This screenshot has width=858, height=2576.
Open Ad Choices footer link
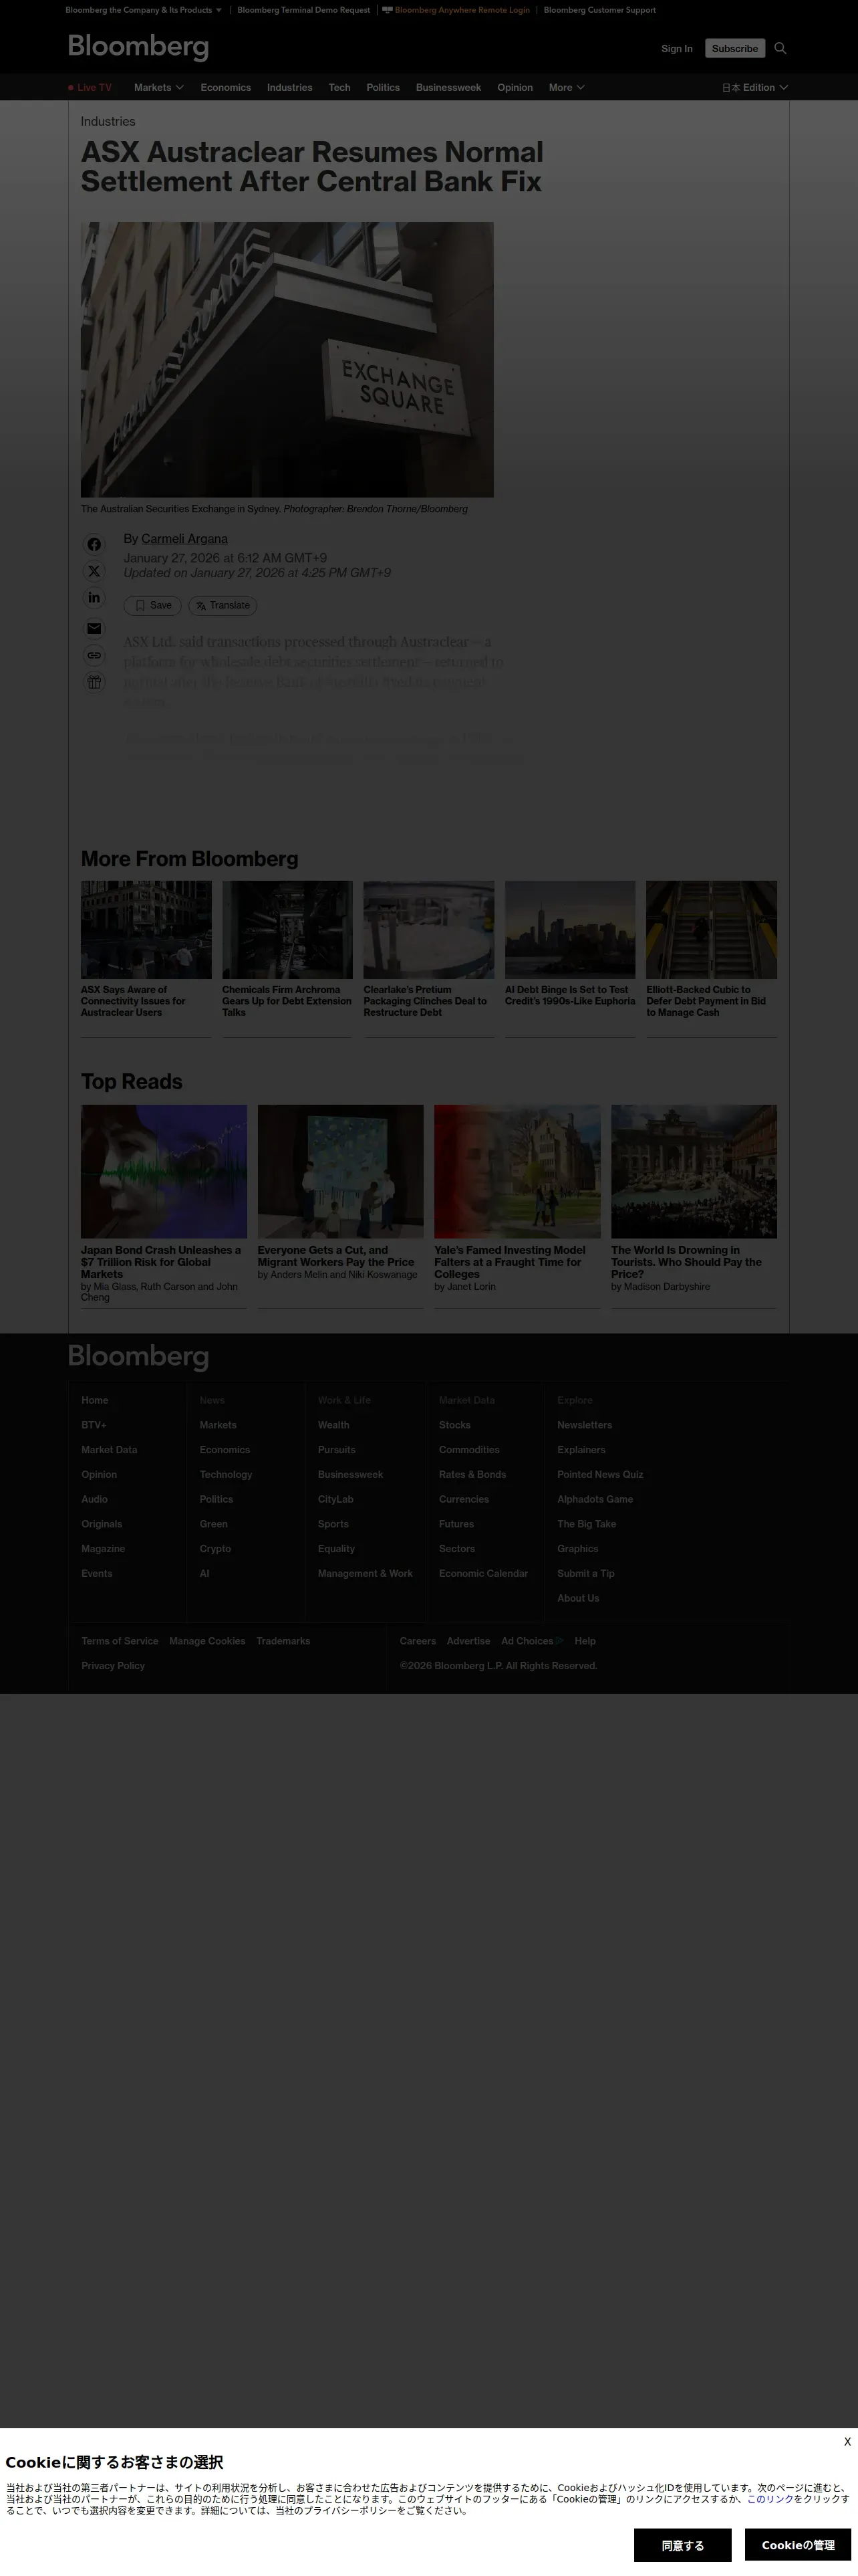pos(531,1641)
